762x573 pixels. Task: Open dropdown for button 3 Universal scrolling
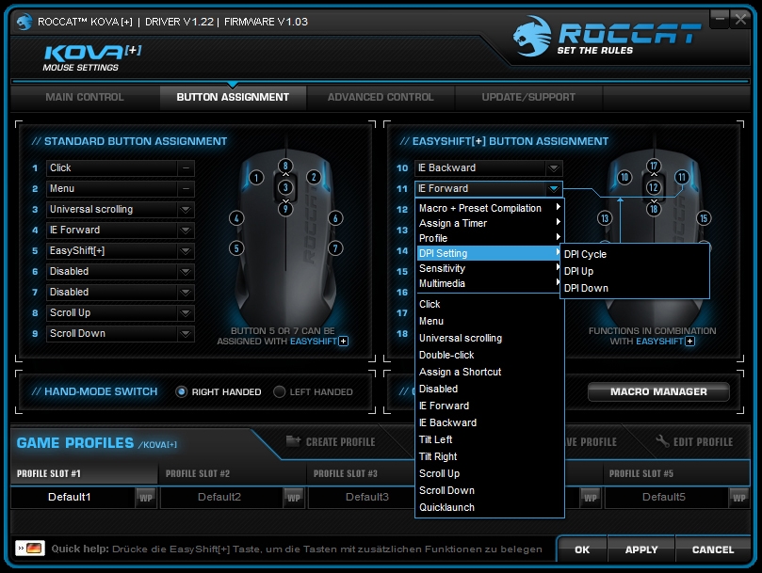pyautogui.click(x=186, y=210)
